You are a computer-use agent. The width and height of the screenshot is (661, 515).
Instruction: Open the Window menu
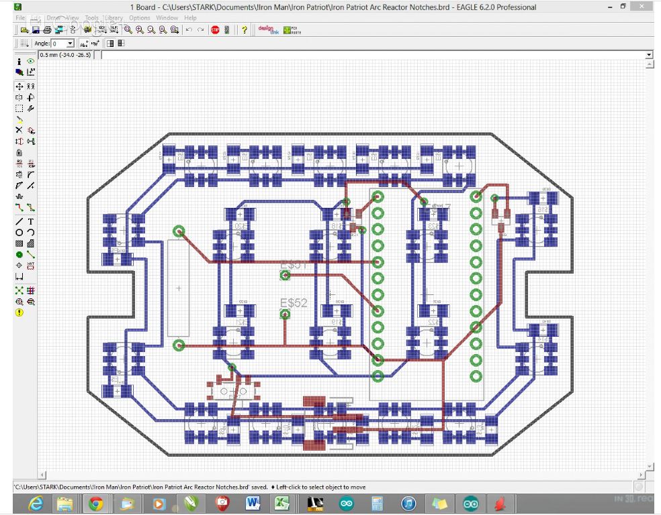point(167,17)
